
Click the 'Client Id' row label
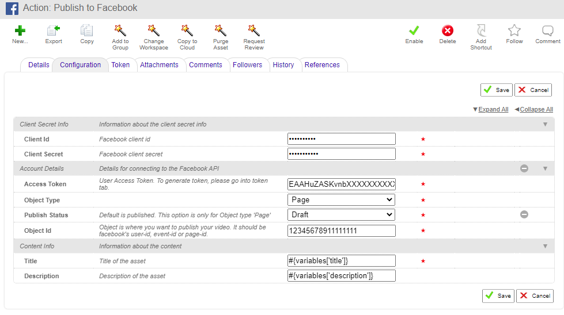[x=37, y=139]
